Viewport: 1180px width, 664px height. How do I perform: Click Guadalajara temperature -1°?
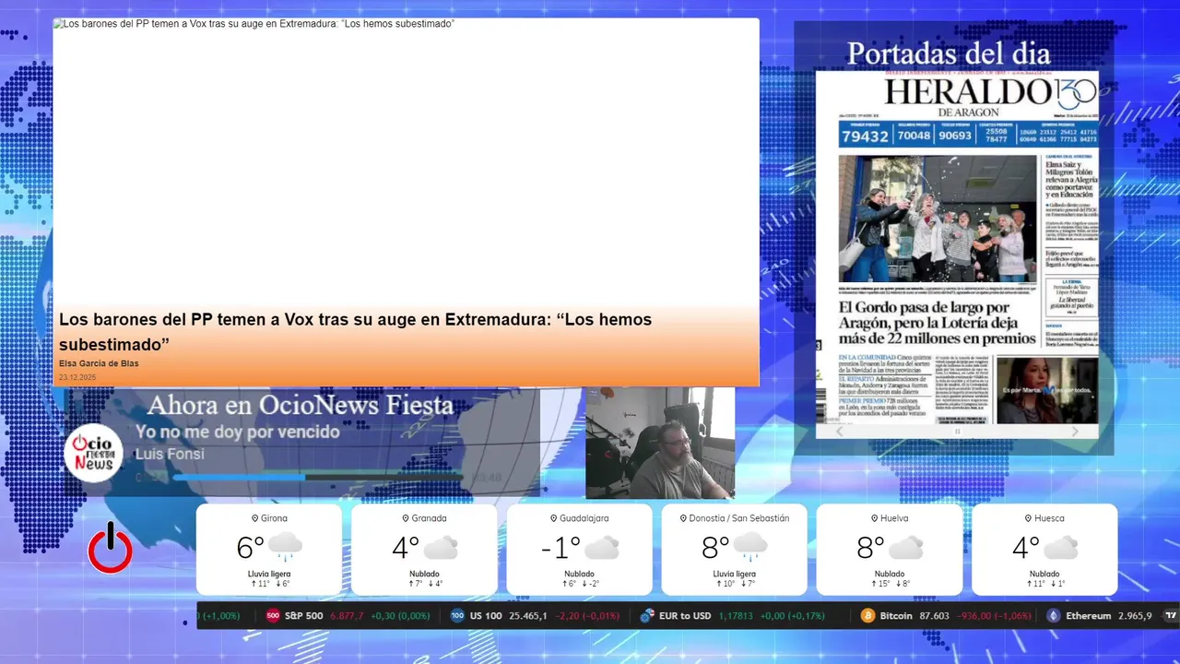tap(560, 548)
